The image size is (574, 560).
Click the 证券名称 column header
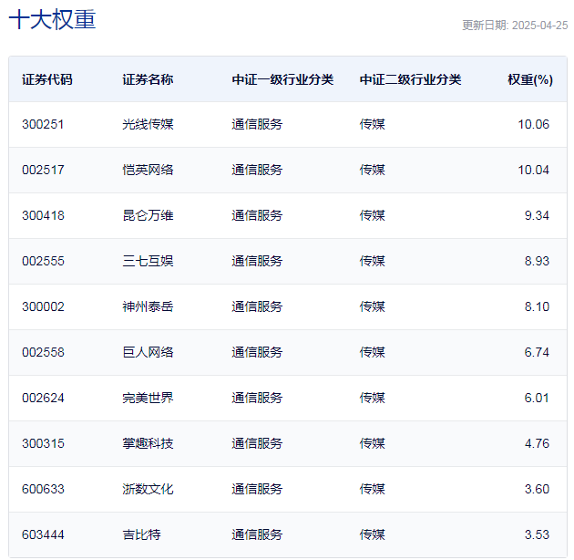148,79
